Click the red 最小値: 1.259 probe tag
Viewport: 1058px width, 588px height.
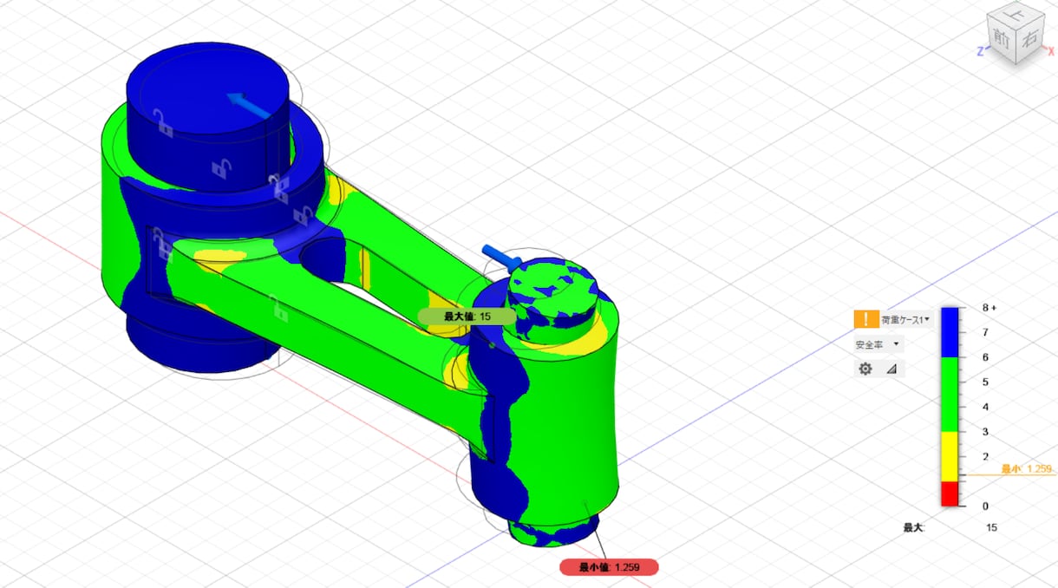[609, 567]
